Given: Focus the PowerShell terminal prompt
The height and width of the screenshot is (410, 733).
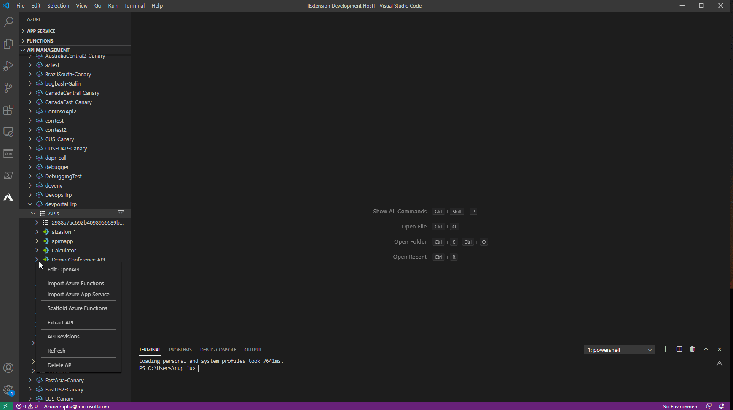Looking at the screenshot, I should (x=200, y=368).
